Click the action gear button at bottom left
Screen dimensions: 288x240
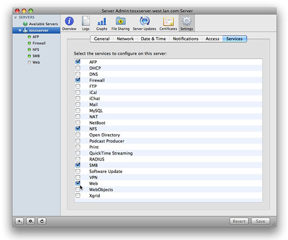(x=30, y=221)
